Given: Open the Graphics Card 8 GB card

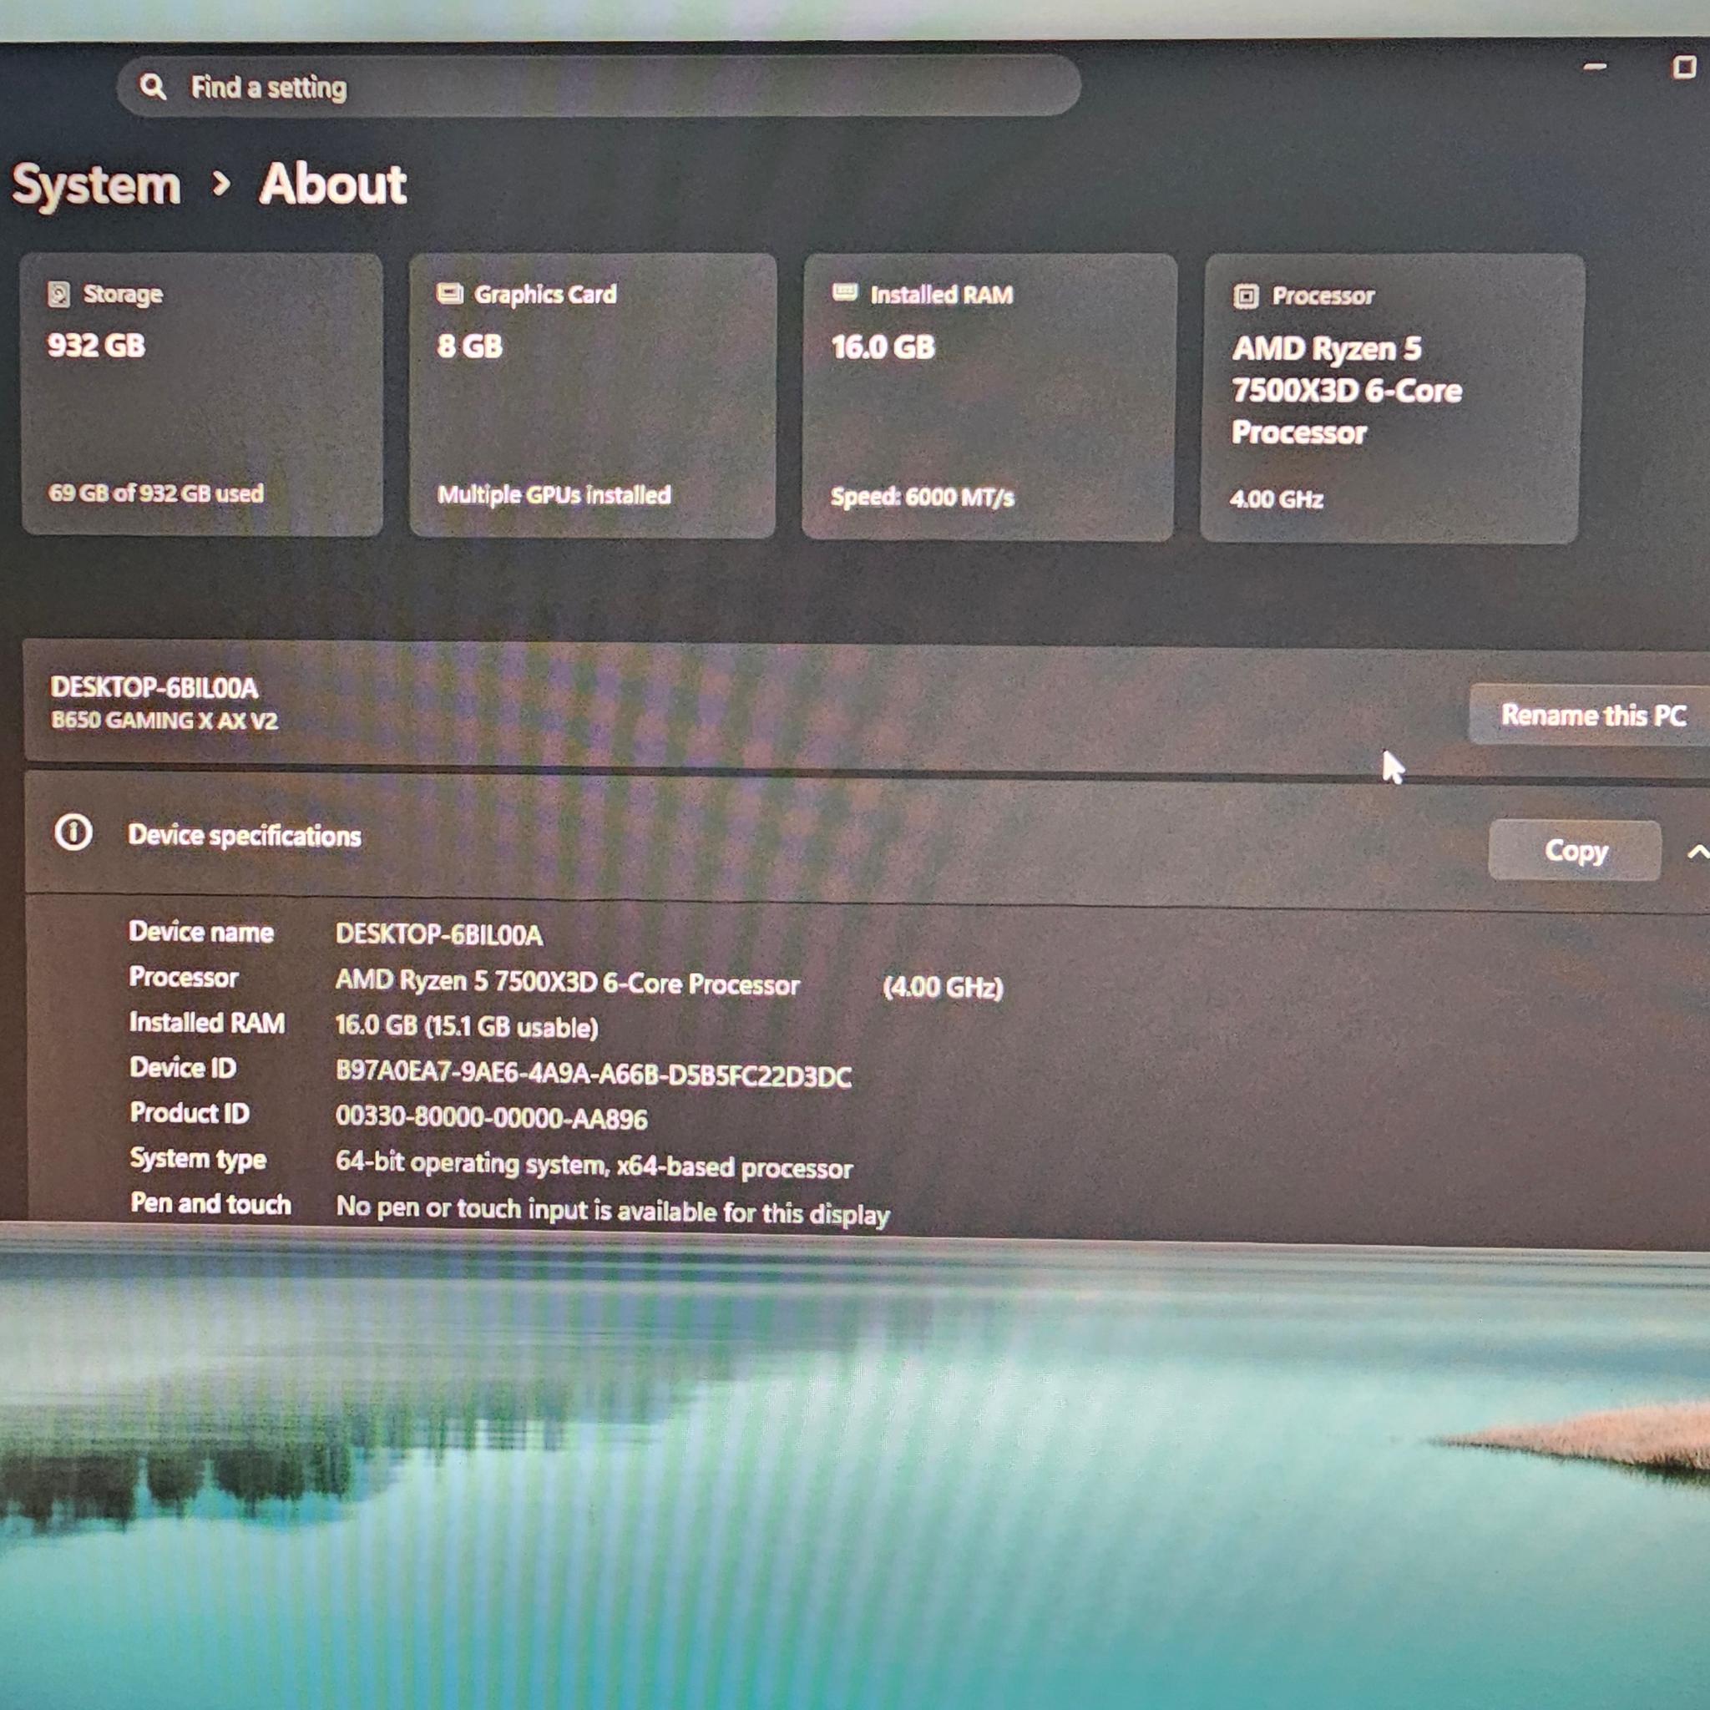Looking at the screenshot, I should pos(593,396).
